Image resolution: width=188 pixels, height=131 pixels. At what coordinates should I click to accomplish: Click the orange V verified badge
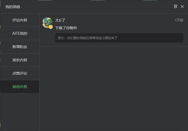tap(51, 27)
